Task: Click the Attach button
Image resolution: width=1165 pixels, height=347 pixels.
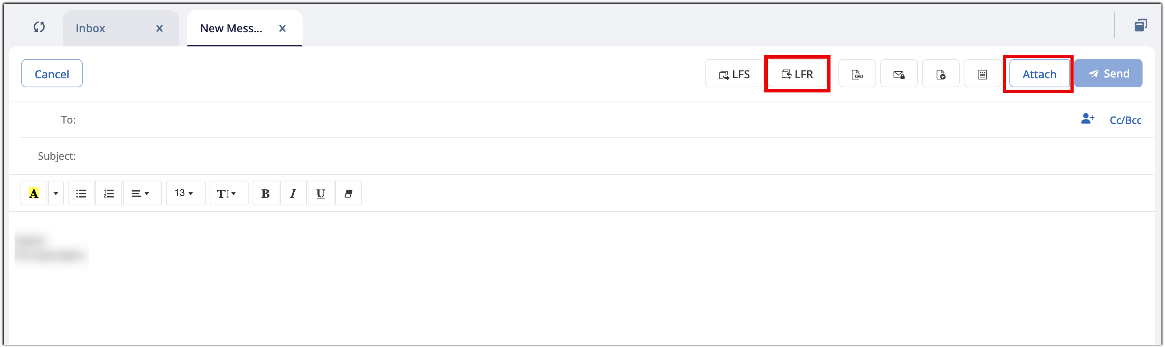Action: [x=1039, y=73]
